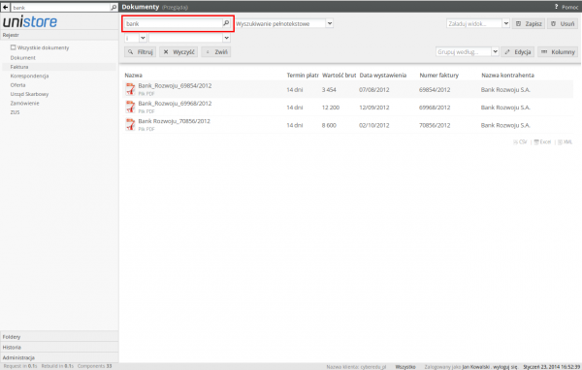Click the Kolumny button
Image resolution: width=582 pixels, height=370 pixels.
[x=558, y=52]
